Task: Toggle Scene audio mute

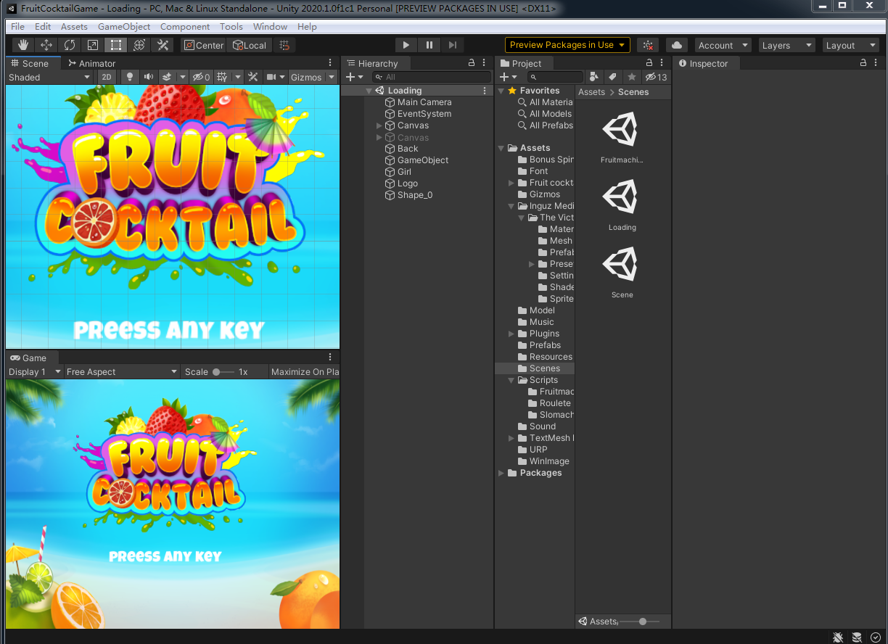Action: click(149, 77)
